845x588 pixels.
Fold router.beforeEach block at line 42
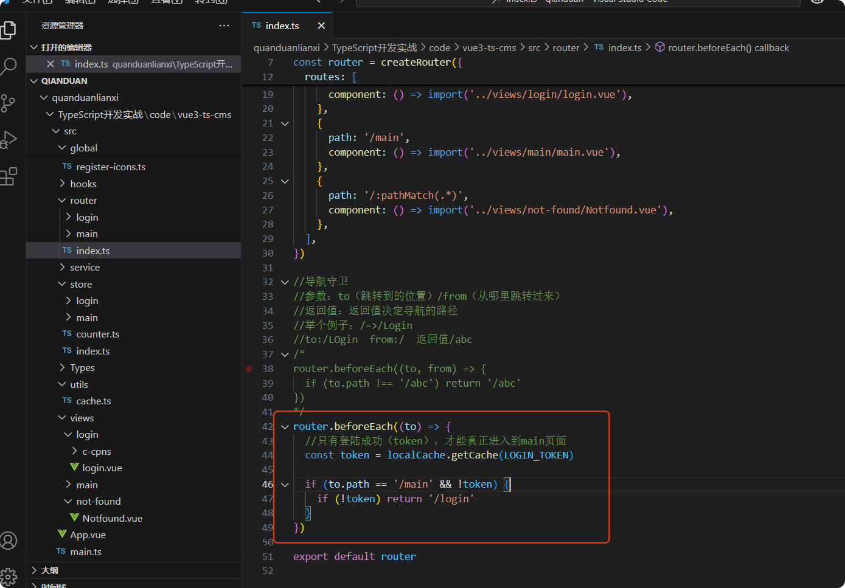pyautogui.click(x=285, y=427)
